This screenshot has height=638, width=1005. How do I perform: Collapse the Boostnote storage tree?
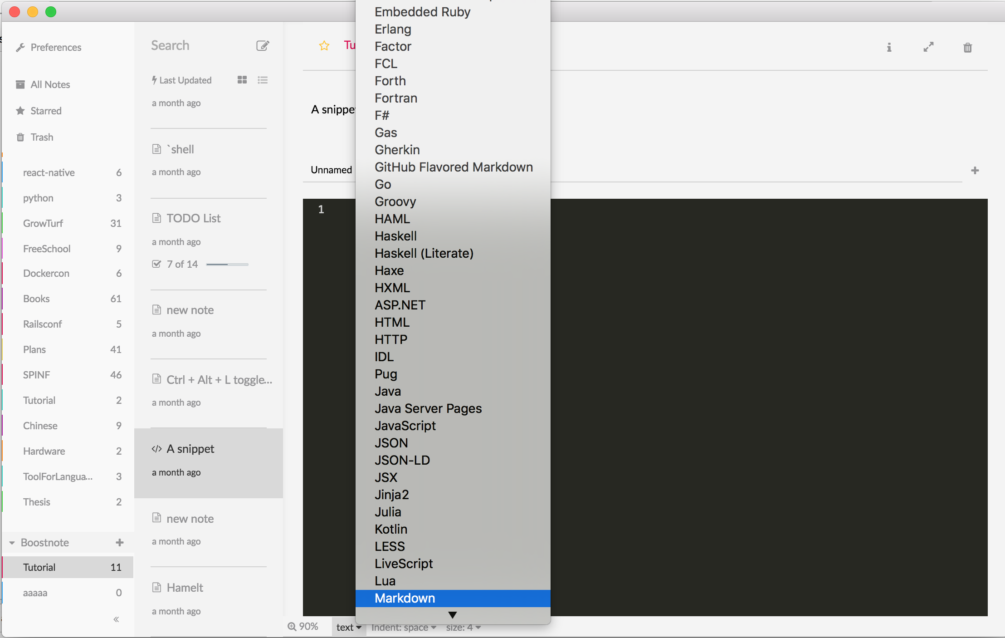(11, 542)
